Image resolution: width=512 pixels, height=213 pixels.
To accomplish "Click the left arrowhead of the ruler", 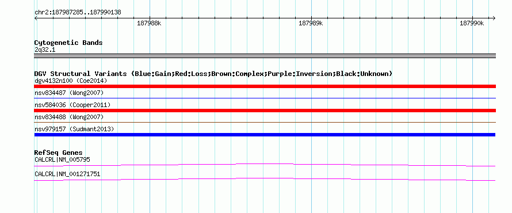I will point(36,18).
